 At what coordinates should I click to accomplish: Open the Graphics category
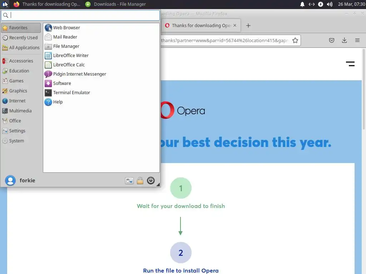click(21, 91)
